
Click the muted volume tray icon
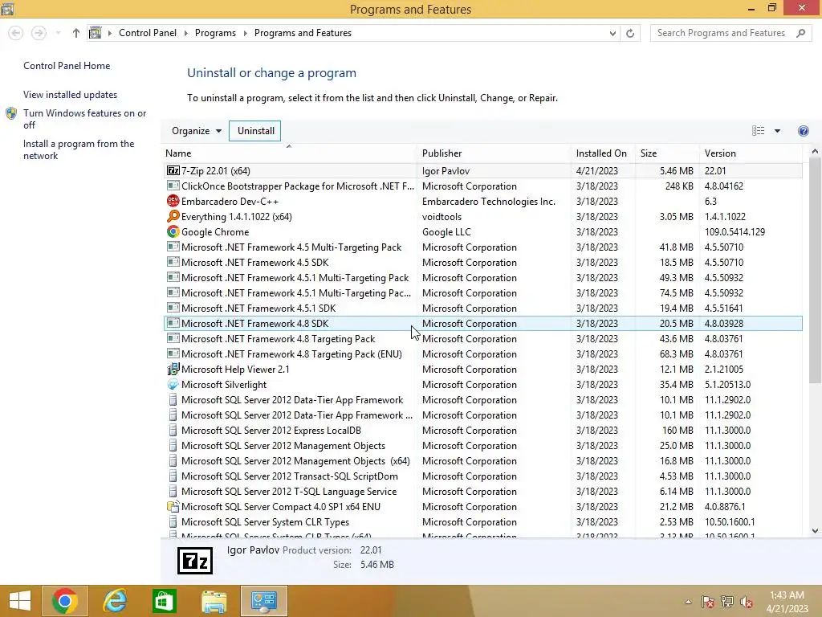coord(747,602)
